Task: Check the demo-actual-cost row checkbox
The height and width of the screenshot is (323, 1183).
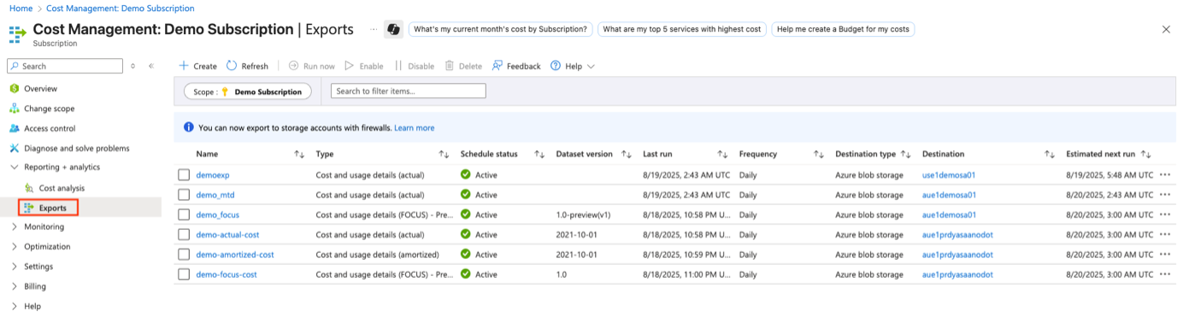Action: (x=184, y=234)
